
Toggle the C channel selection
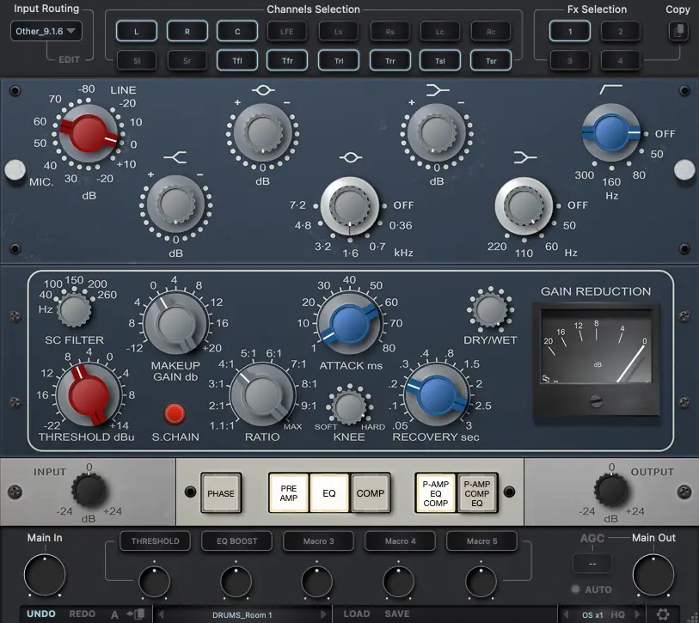[237, 32]
